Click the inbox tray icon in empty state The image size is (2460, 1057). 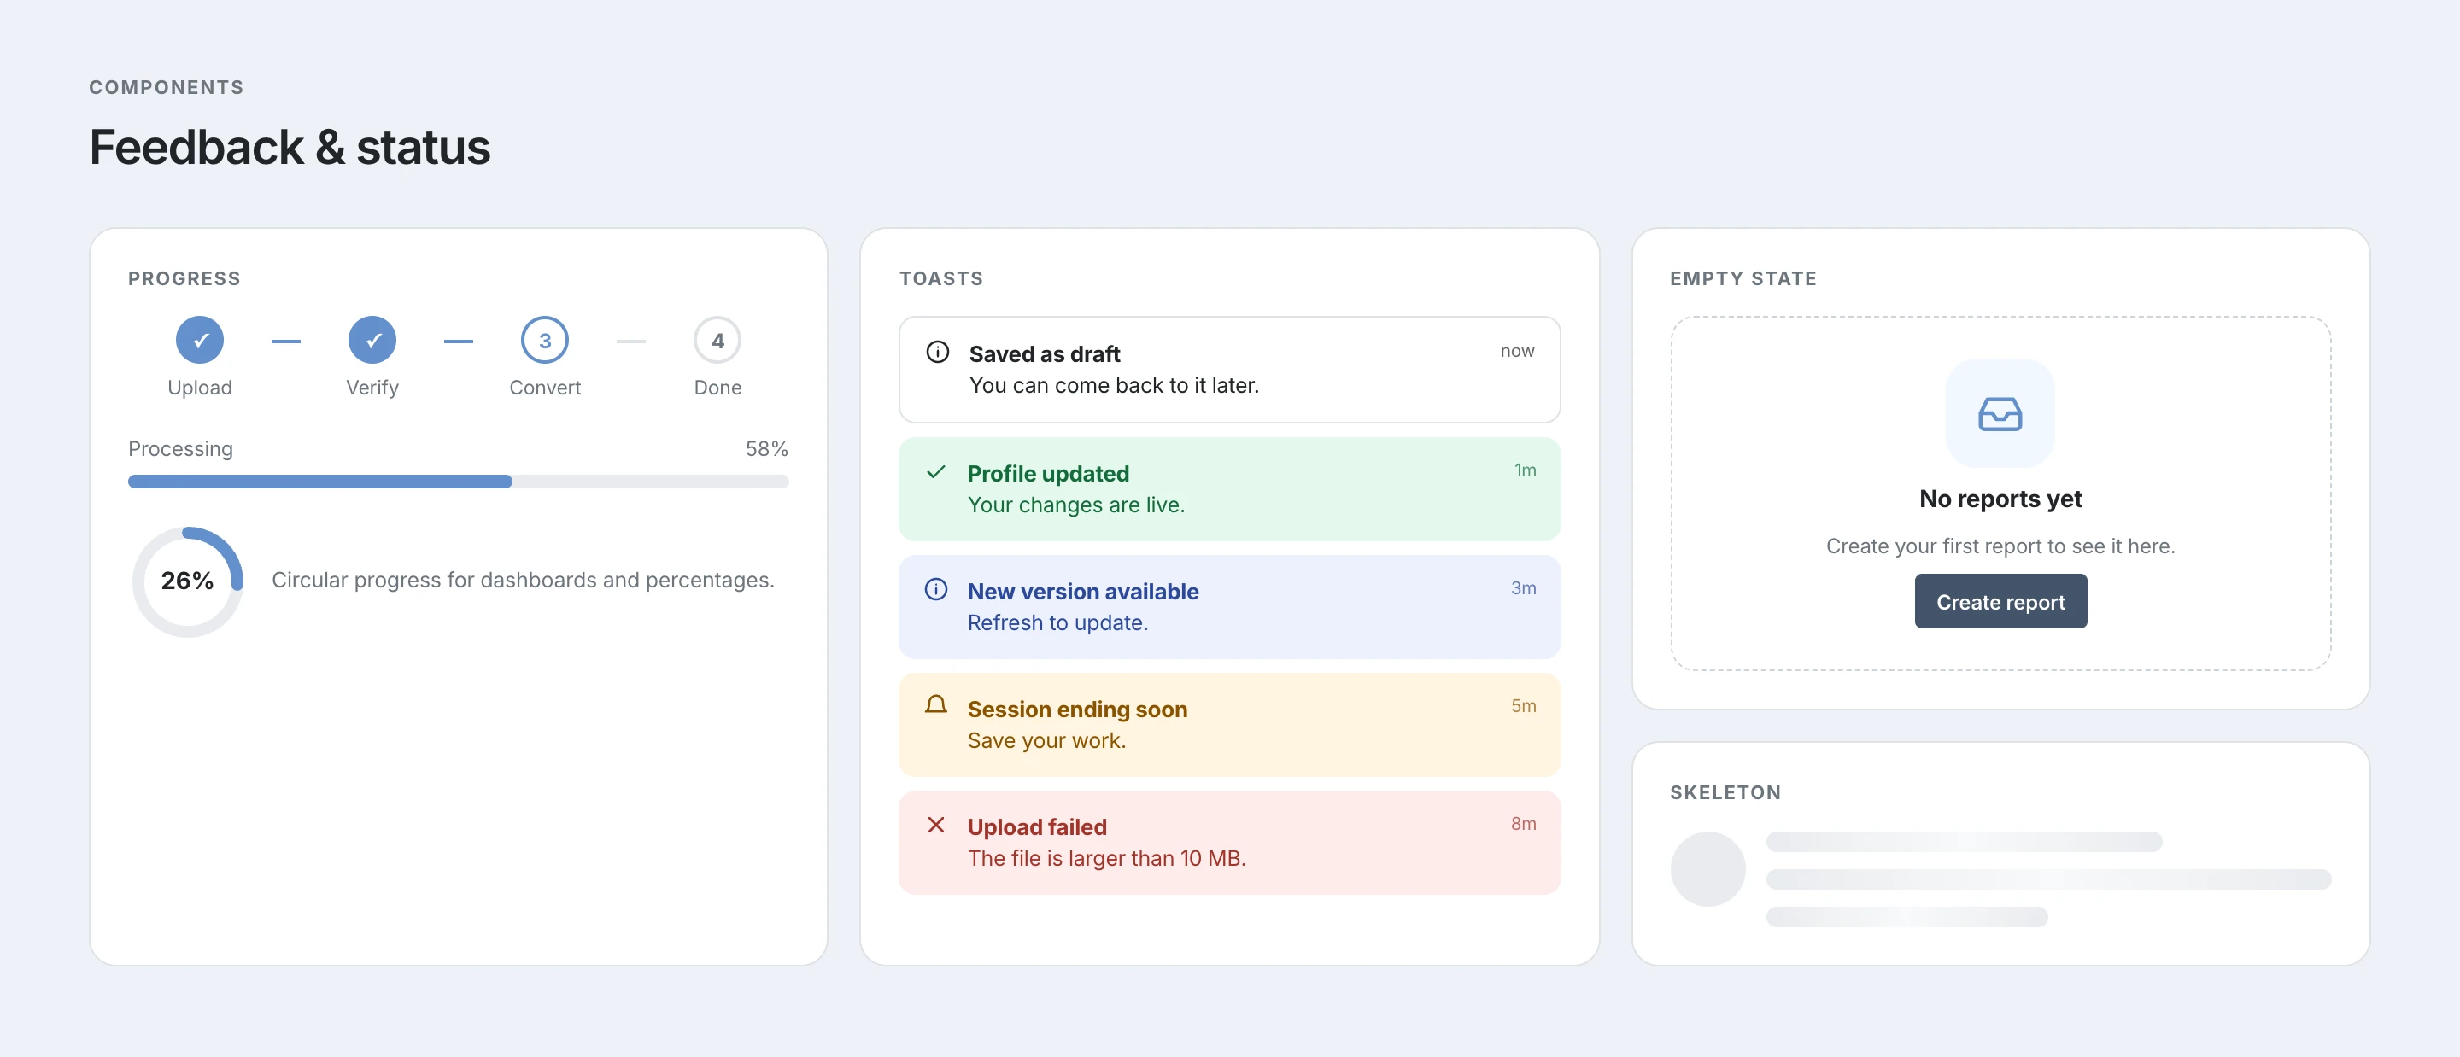2000,414
